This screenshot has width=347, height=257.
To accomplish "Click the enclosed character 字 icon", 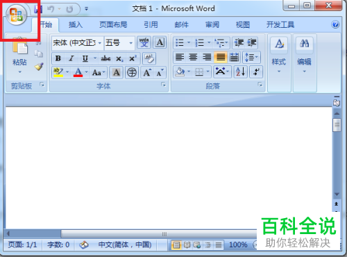I will 132,72.
